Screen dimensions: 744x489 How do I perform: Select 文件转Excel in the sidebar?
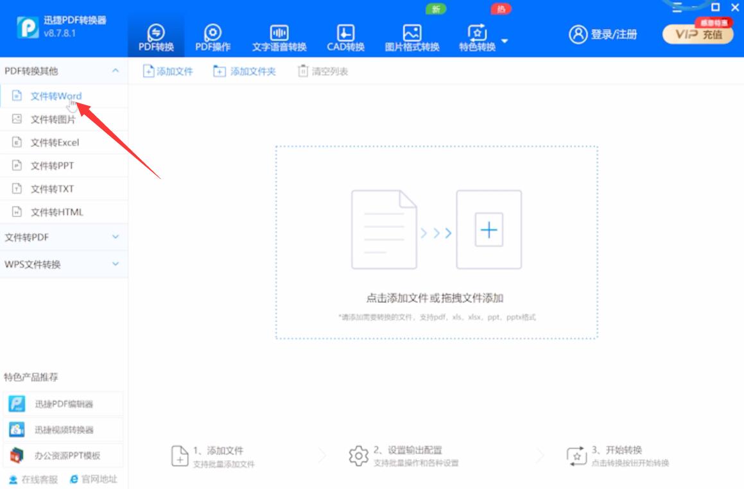click(64, 142)
